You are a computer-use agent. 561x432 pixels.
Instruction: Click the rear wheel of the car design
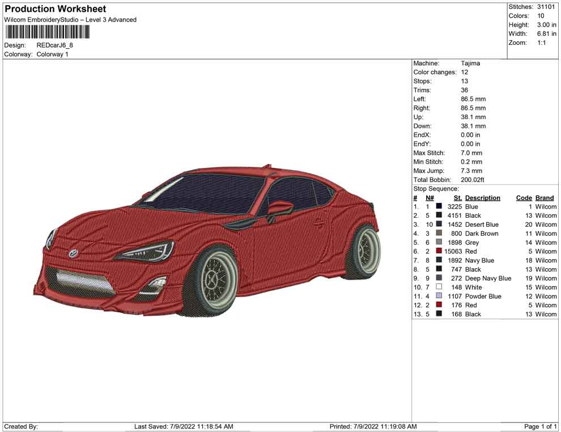(364, 249)
